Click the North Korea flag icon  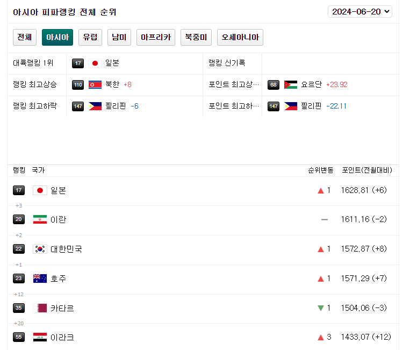95,84
